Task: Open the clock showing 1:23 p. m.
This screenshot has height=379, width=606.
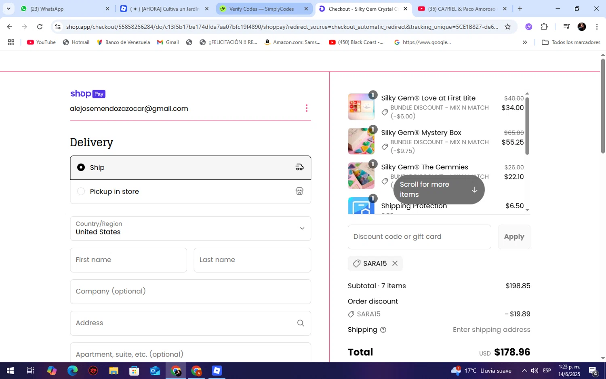Action: pos(569,371)
